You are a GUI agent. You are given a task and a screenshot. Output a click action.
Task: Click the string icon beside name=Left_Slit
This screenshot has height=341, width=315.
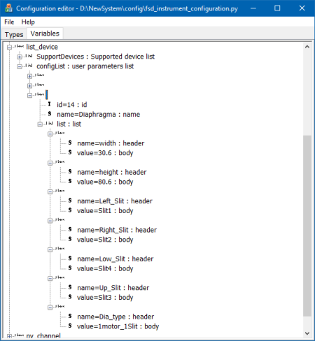tap(70, 201)
